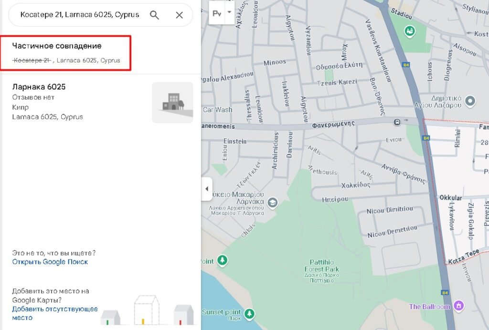This screenshot has height=330, width=489.
Task: Select the green park marker near Stadiou
Action: (x=409, y=31)
